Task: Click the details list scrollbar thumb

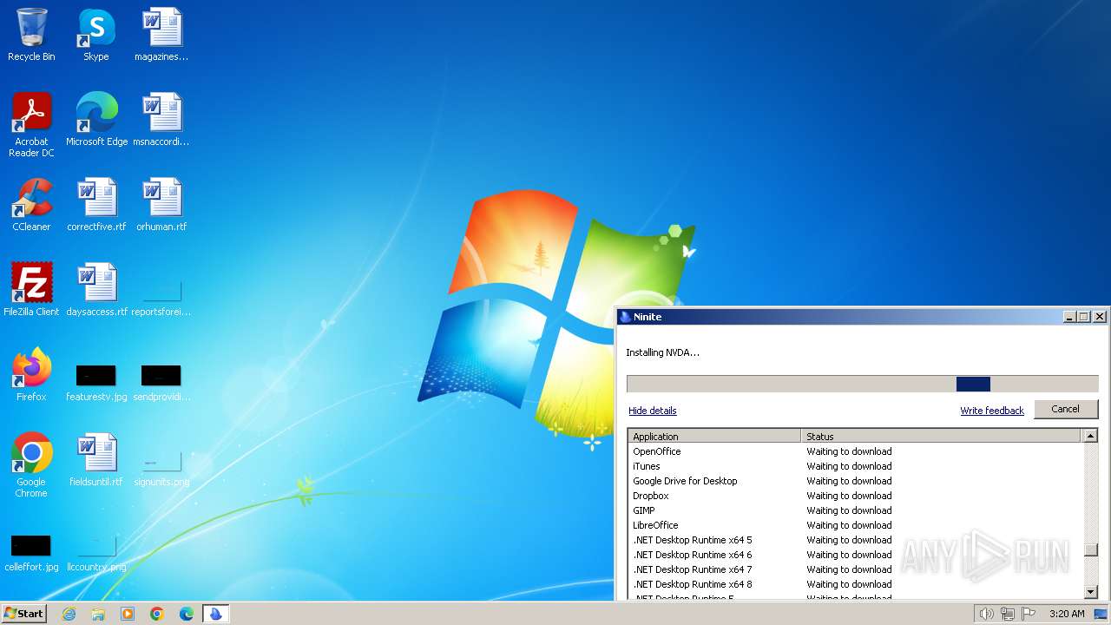Action: point(1091,549)
